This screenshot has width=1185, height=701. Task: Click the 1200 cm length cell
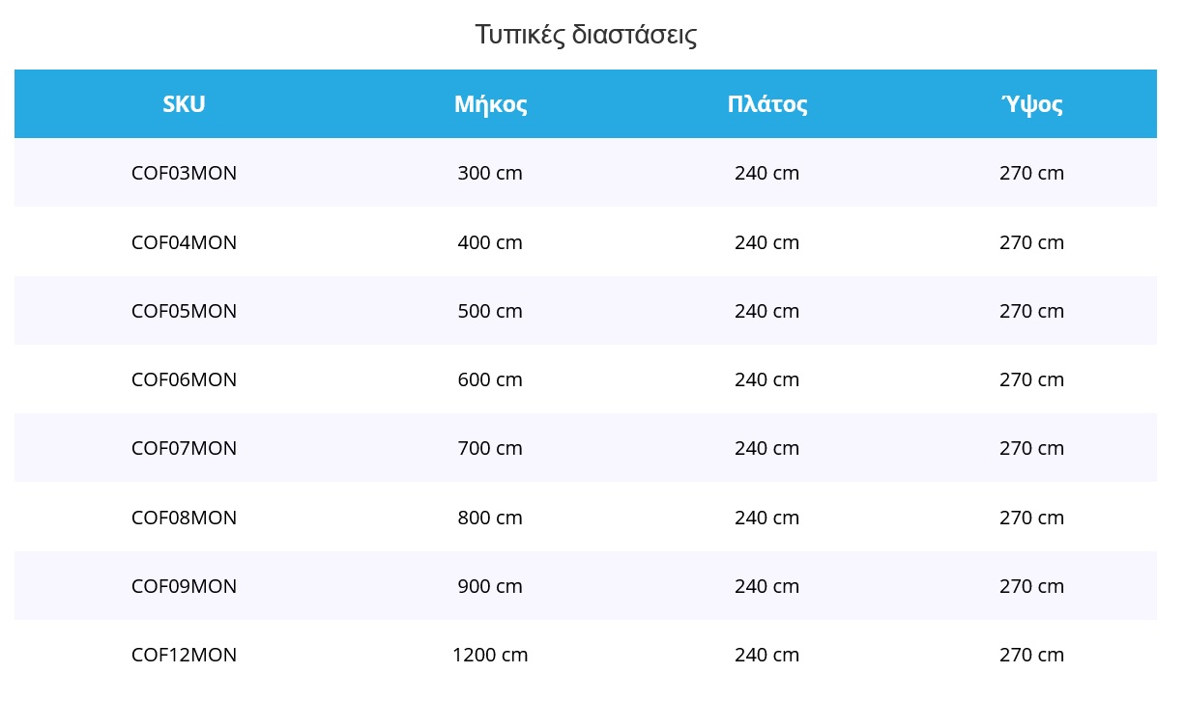coord(490,655)
